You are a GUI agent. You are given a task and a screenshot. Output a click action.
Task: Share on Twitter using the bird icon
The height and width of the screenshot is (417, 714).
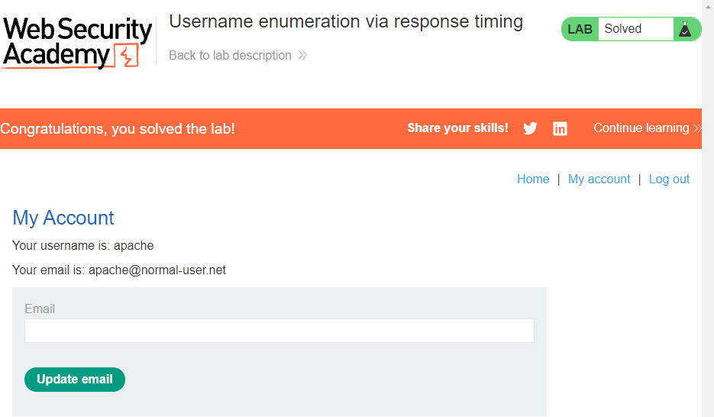(x=530, y=128)
